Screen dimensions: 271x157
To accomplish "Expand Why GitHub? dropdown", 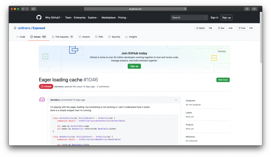I will [54, 18].
